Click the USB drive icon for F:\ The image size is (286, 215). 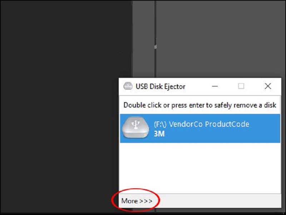pos(135,127)
